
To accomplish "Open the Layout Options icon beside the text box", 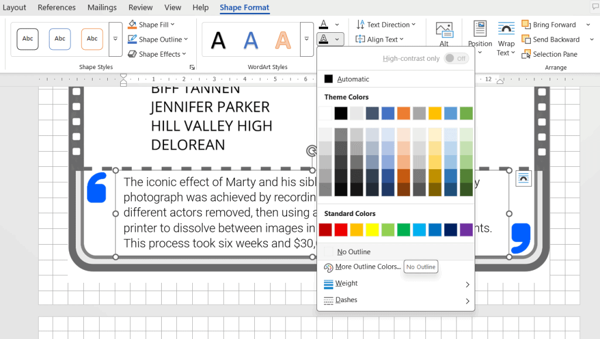I will pos(523,179).
